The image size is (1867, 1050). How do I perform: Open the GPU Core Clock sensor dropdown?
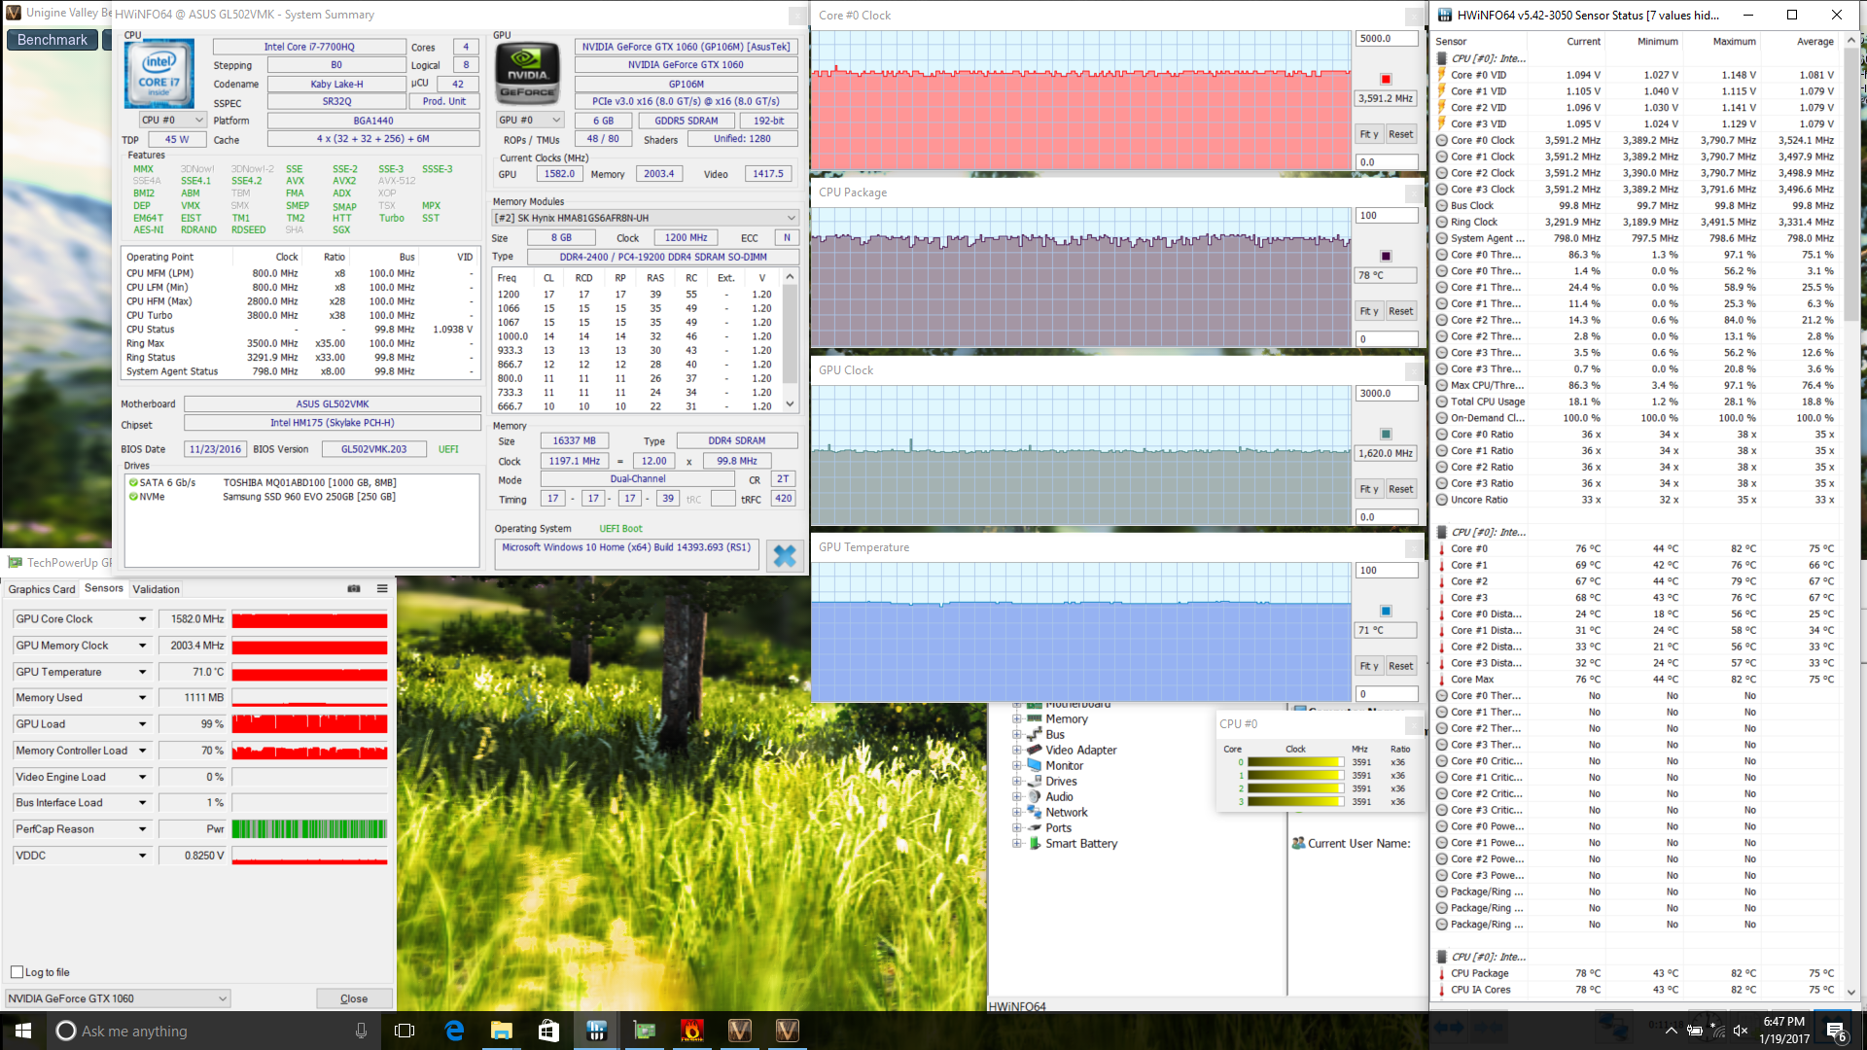pos(143,619)
